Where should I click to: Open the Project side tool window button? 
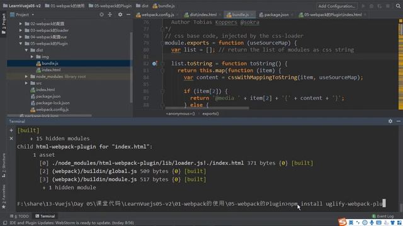3,24
